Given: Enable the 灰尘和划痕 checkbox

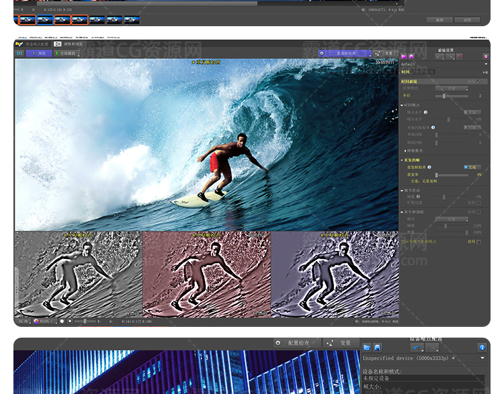Looking at the screenshot, I should [x=478, y=212].
